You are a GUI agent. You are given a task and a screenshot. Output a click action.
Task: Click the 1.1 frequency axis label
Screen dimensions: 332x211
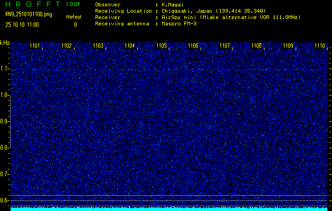5,69
